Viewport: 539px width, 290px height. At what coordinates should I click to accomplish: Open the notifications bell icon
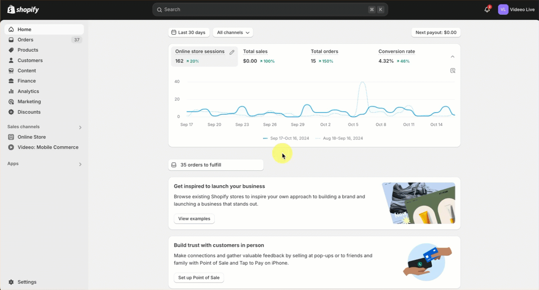point(487,9)
